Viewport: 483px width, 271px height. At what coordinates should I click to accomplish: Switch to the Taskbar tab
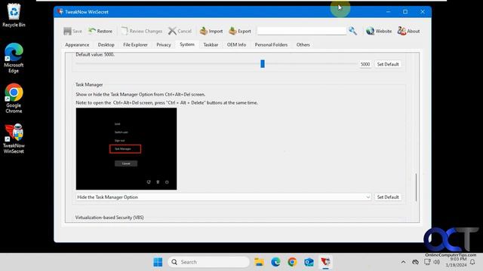(x=211, y=45)
